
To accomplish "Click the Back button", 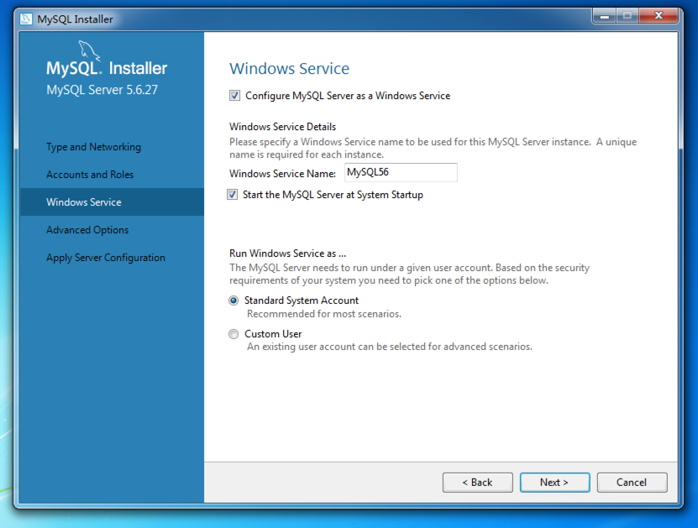I will (478, 482).
